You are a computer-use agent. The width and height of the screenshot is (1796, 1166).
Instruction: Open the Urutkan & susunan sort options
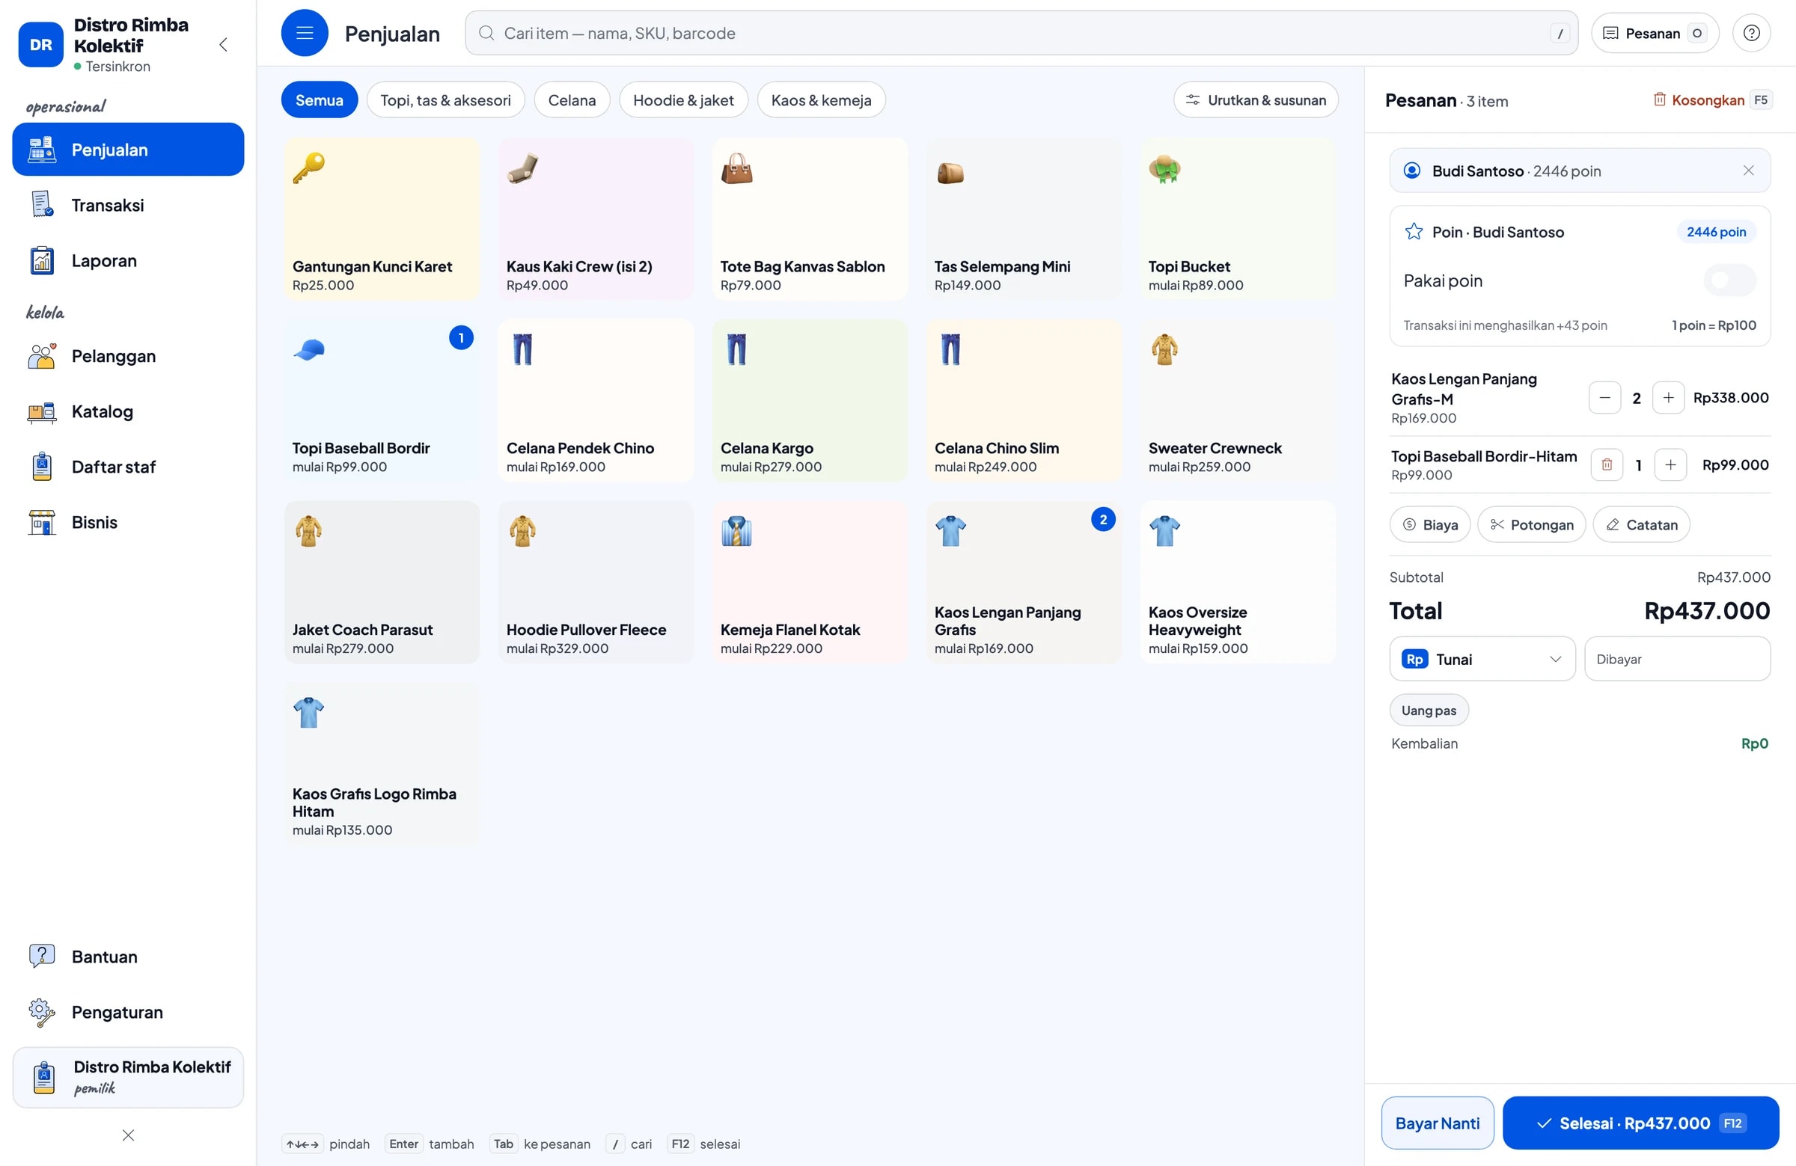coord(1256,100)
